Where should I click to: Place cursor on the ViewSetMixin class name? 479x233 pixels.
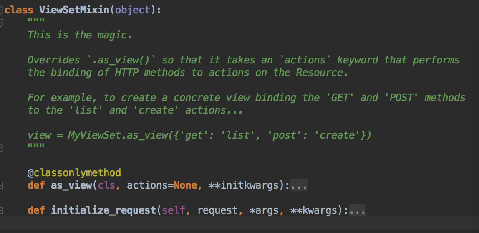[x=74, y=10]
